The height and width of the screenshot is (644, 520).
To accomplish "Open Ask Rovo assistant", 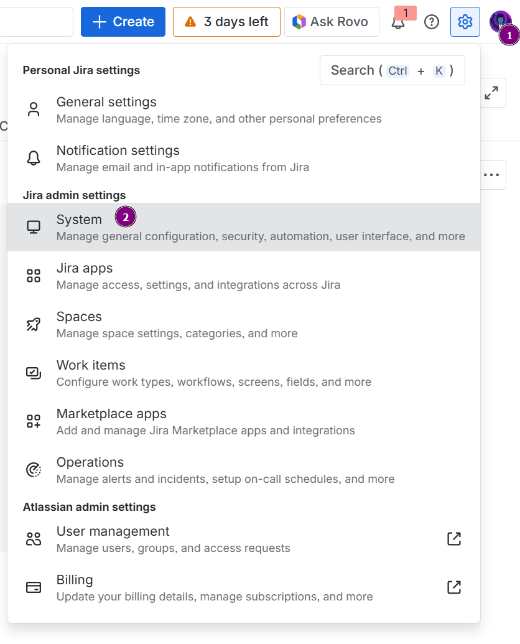I will (x=331, y=22).
